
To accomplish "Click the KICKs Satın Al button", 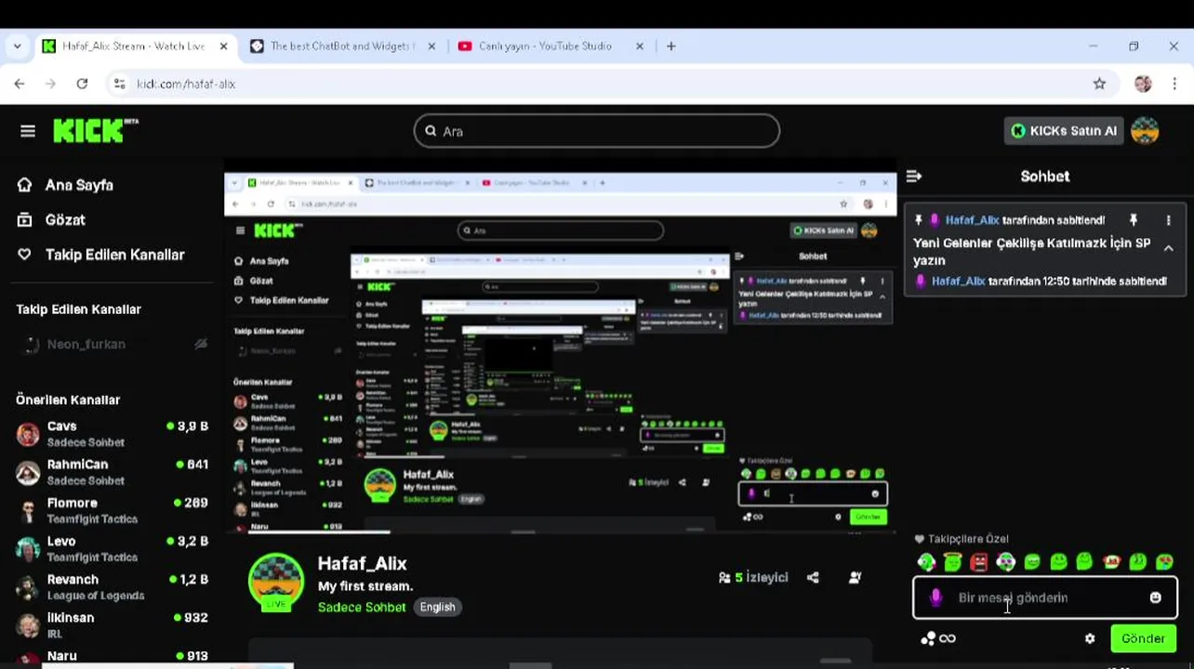I will (1064, 131).
